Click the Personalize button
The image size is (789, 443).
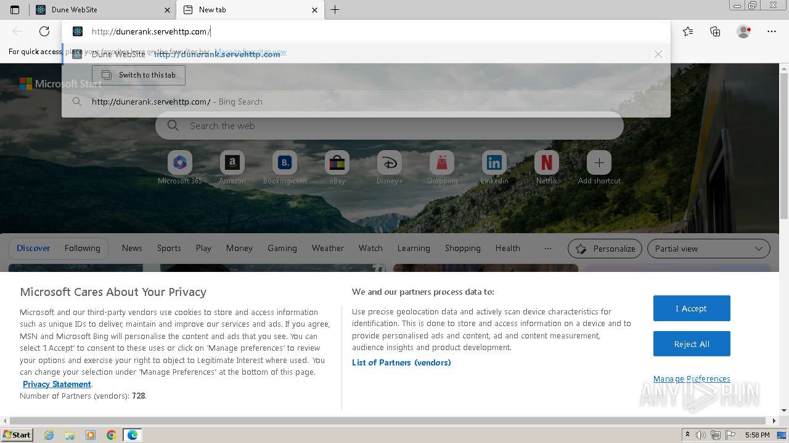pos(605,249)
